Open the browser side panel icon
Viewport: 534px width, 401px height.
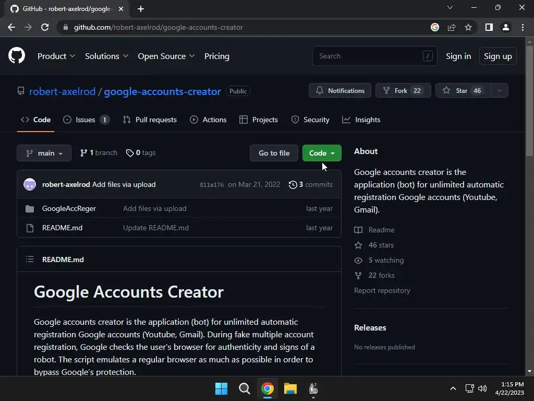tap(489, 27)
